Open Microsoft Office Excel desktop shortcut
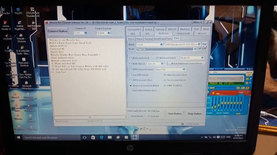The width and height of the screenshot is (277, 155). coord(27,85)
